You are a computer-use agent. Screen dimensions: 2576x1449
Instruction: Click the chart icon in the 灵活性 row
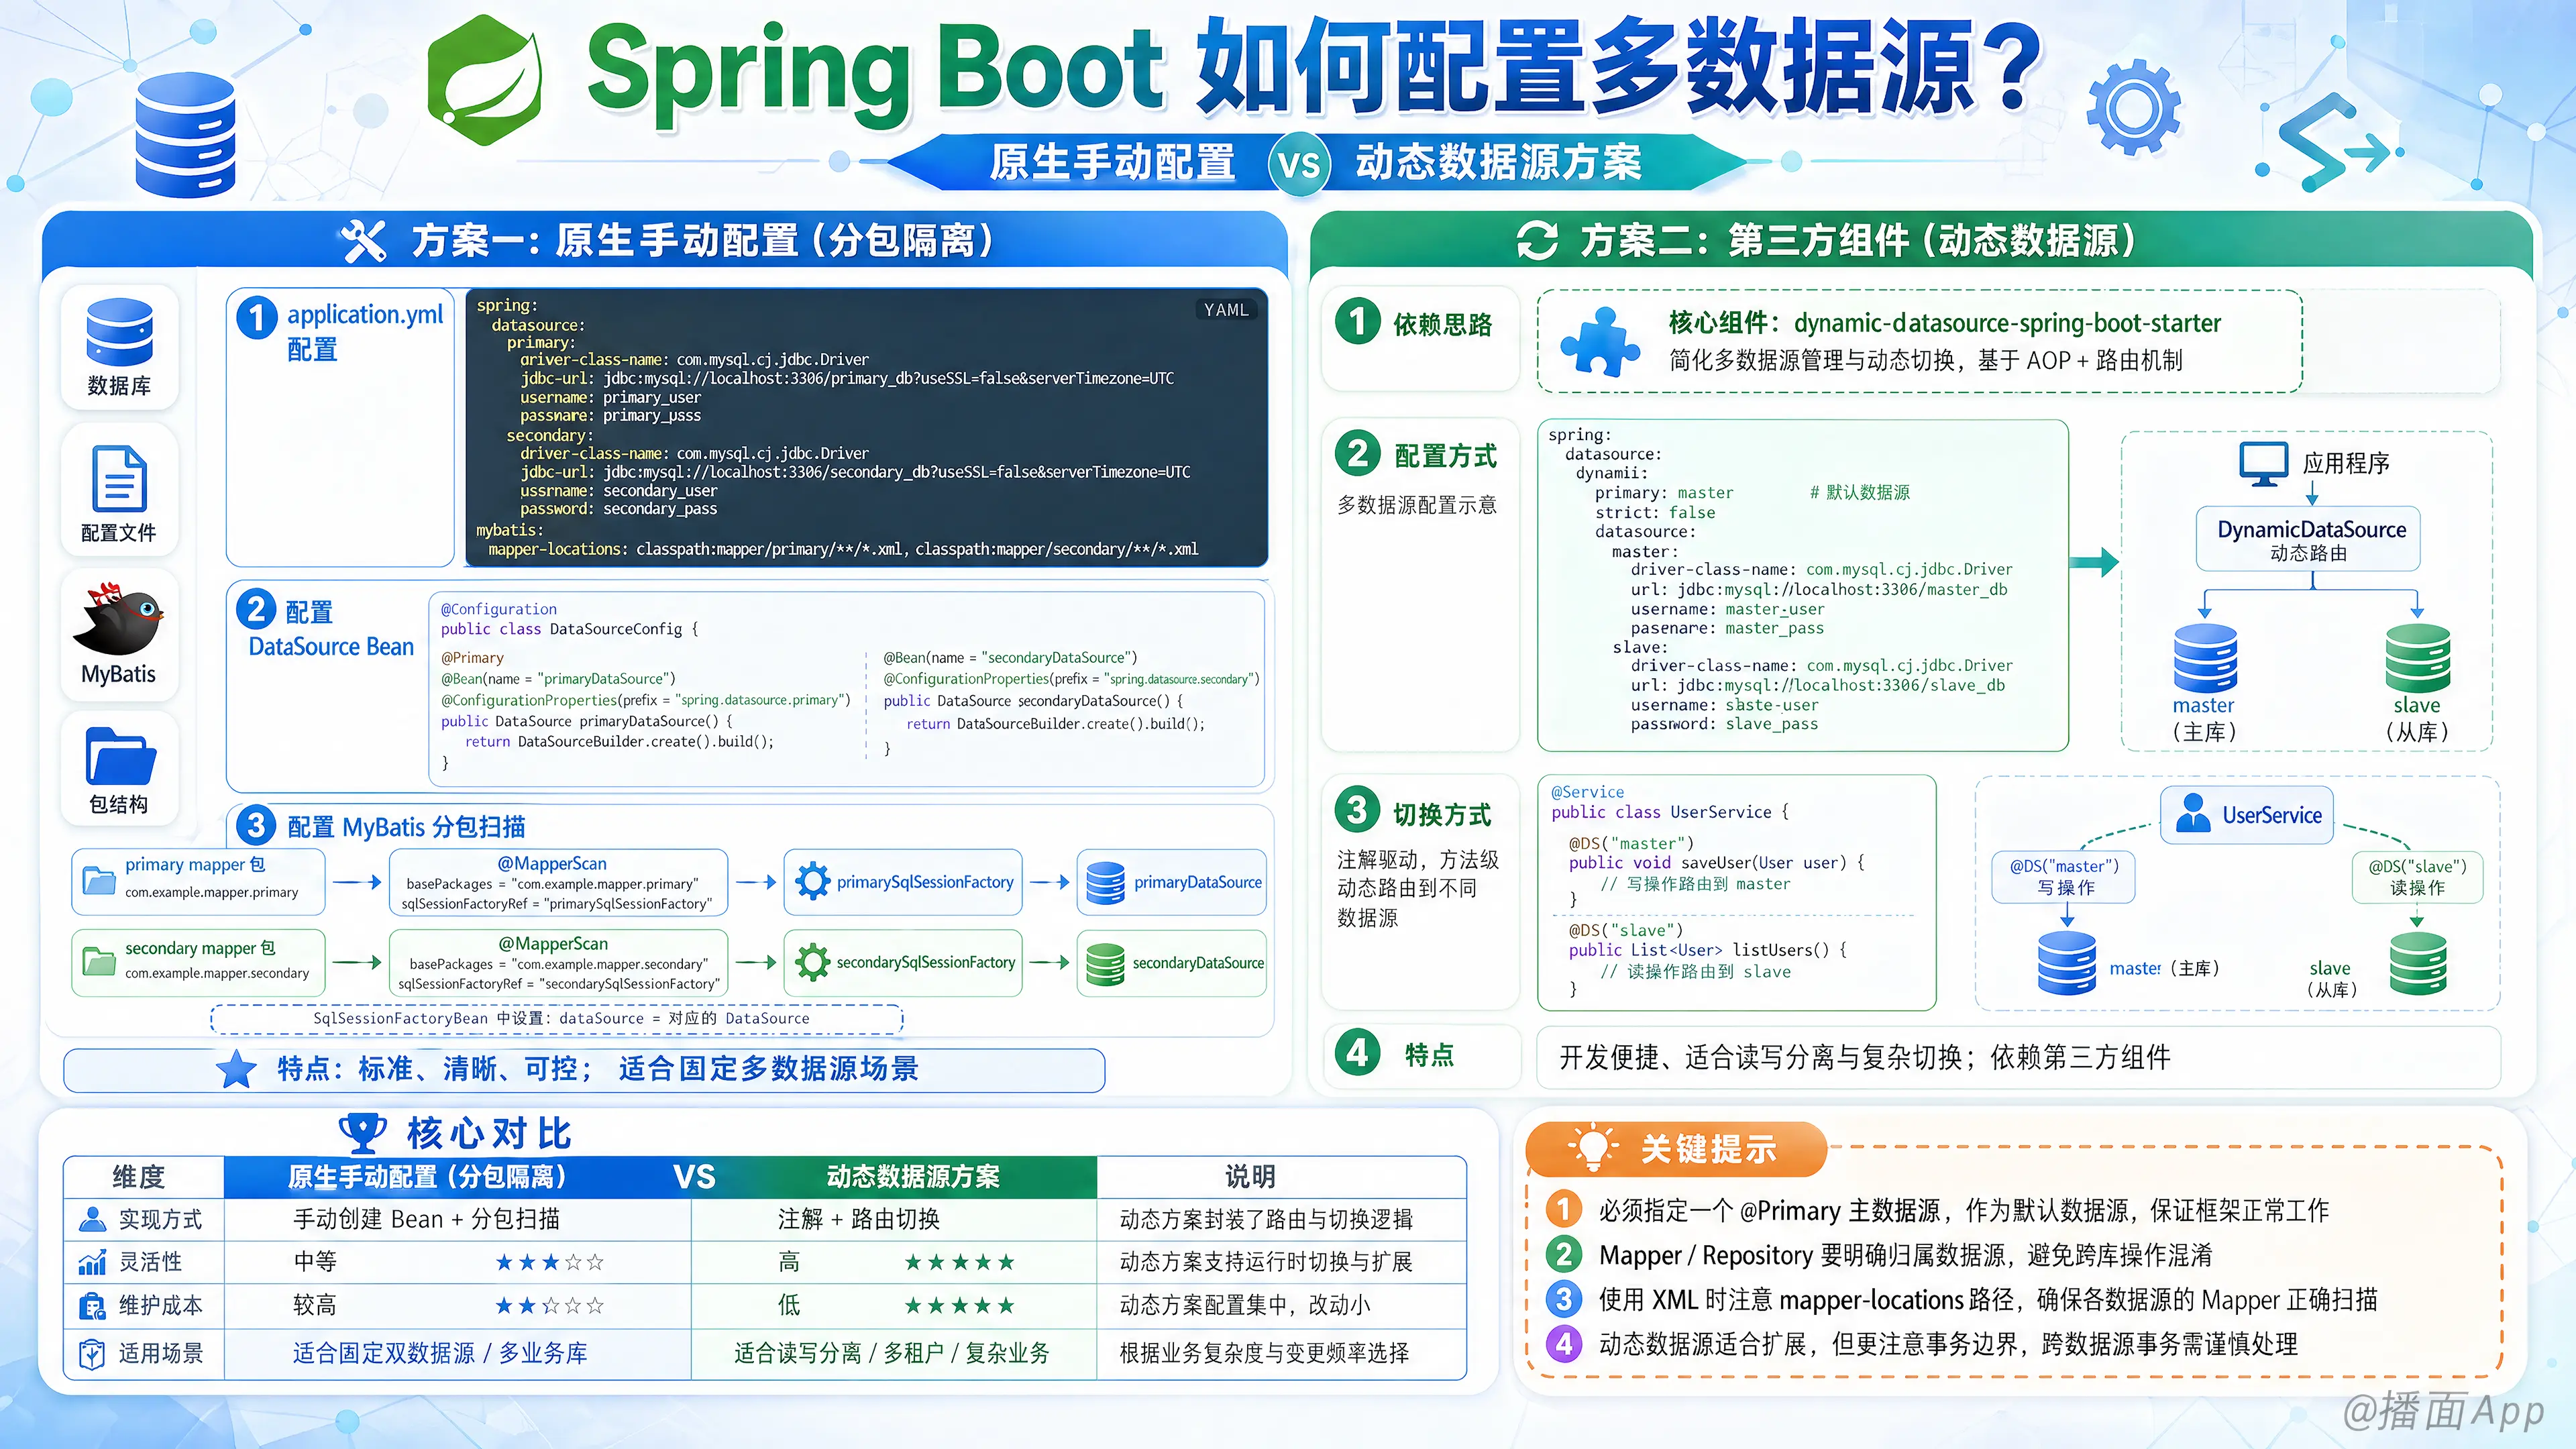tap(92, 1262)
